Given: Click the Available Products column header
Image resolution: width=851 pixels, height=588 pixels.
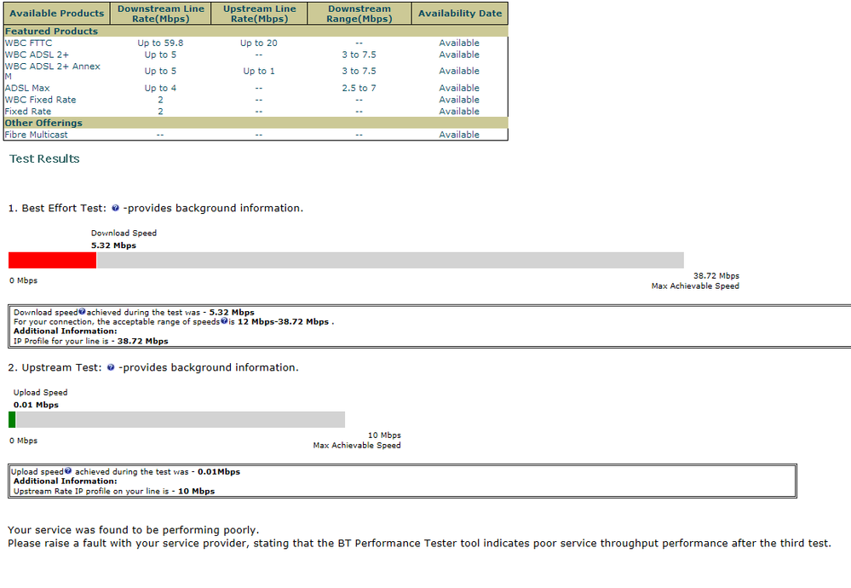Looking at the screenshot, I should 56,14.
